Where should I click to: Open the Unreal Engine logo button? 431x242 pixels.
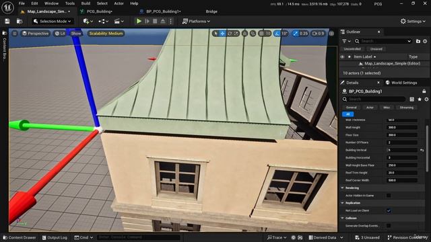pyautogui.click(x=7, y=7)
